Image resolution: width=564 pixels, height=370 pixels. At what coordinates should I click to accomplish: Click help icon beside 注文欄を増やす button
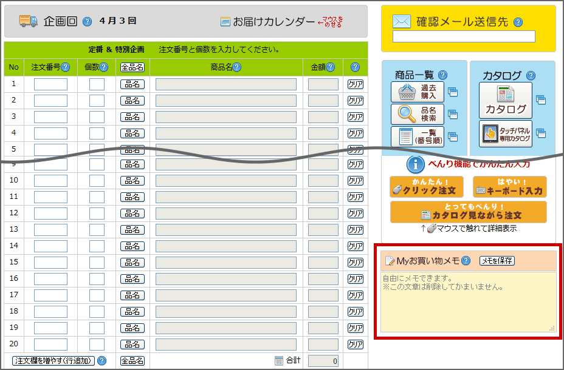(x=101, y=361)
